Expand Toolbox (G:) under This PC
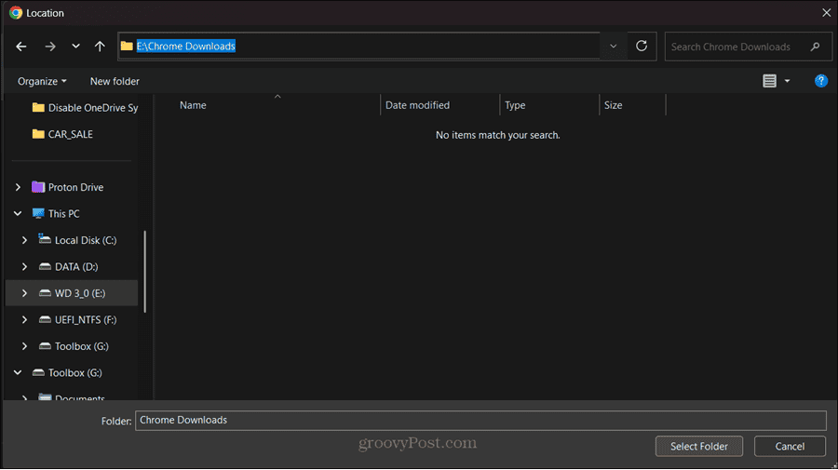Image resolution: width=838 pixels, height=470 pixels. coord(24,346)
